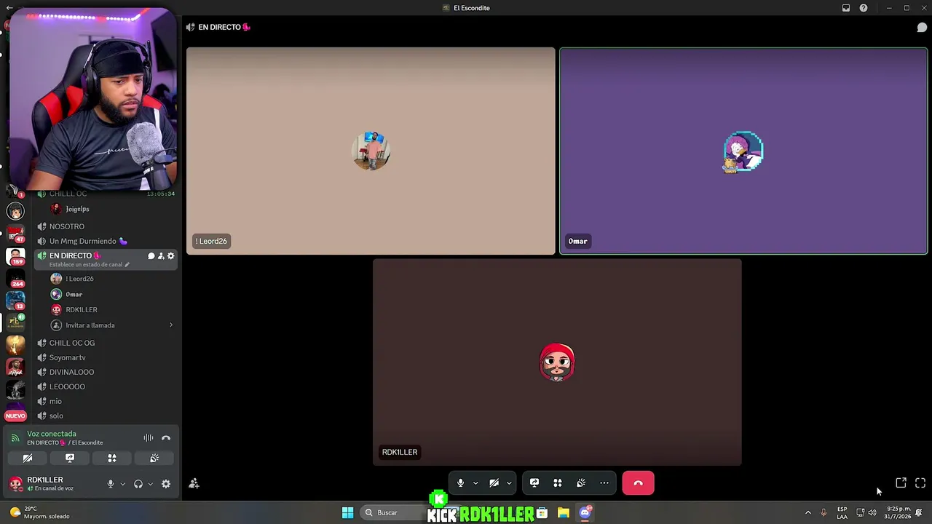Focus the RDK1LLER video tile

pyautogui.click(x=557, y=362)
